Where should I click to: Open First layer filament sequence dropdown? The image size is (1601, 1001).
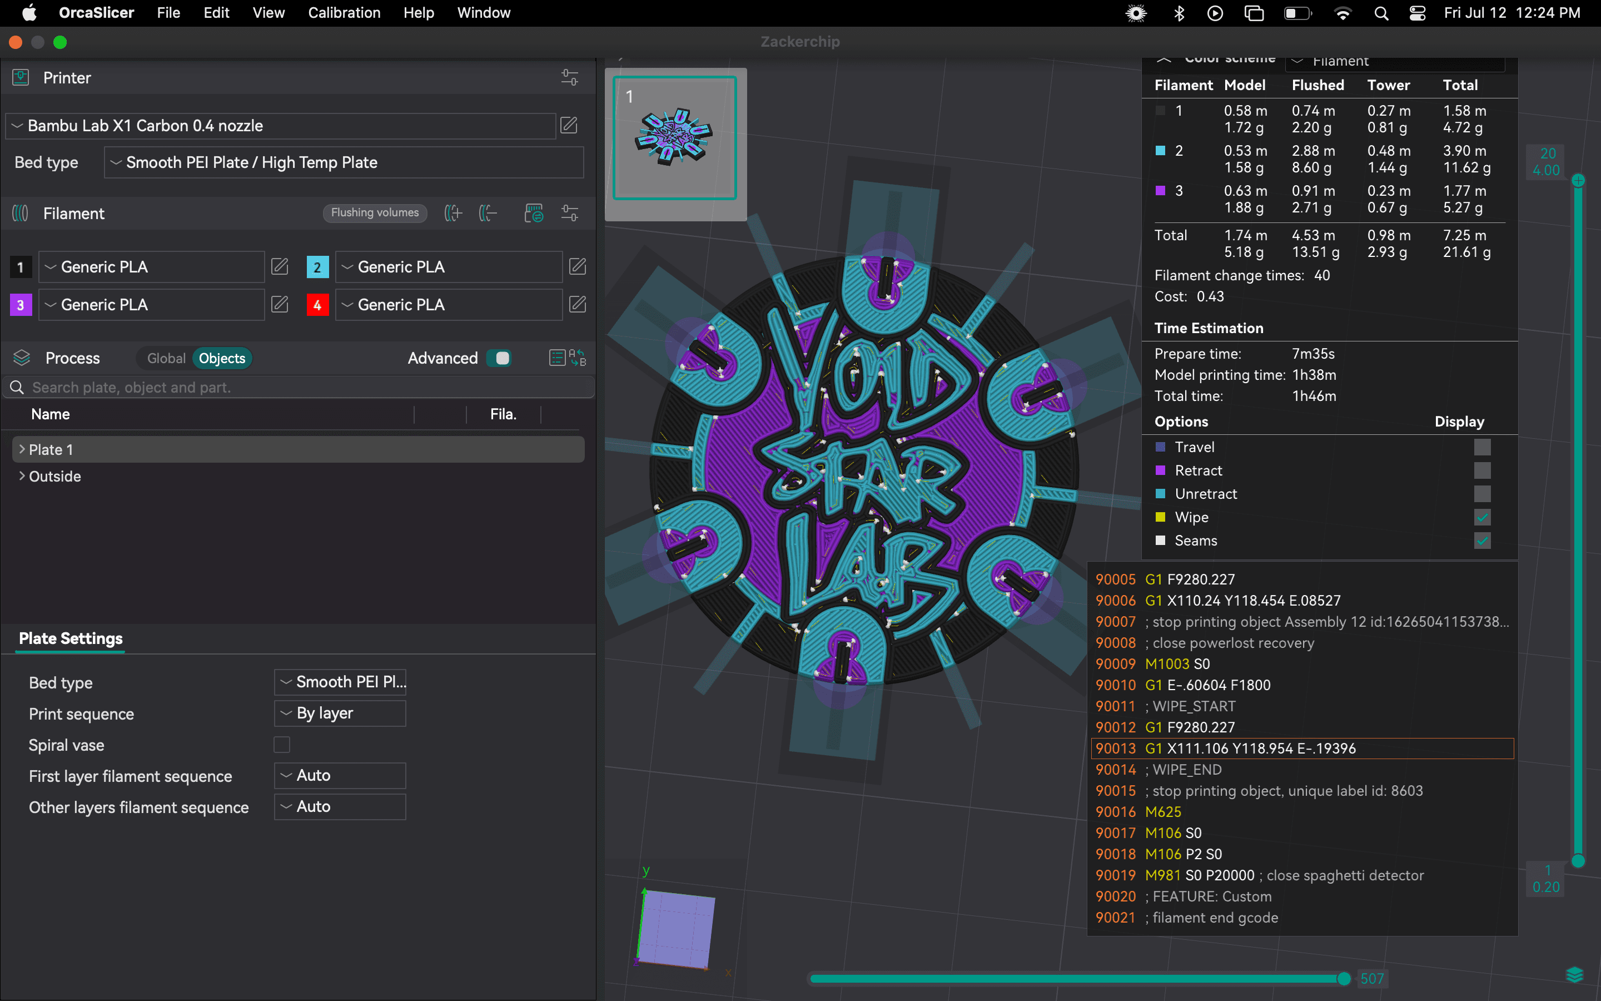point(340,775)
